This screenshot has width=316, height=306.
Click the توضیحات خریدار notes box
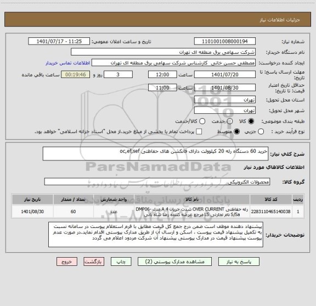point(156,235)
